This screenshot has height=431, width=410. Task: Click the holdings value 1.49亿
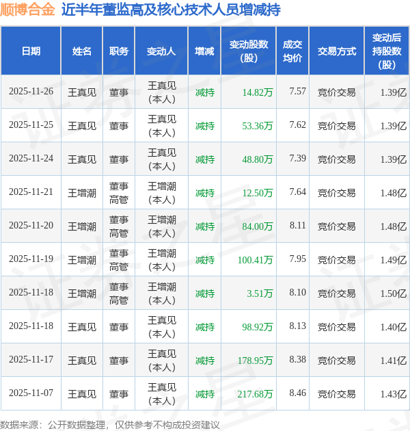tap(393, 260)
